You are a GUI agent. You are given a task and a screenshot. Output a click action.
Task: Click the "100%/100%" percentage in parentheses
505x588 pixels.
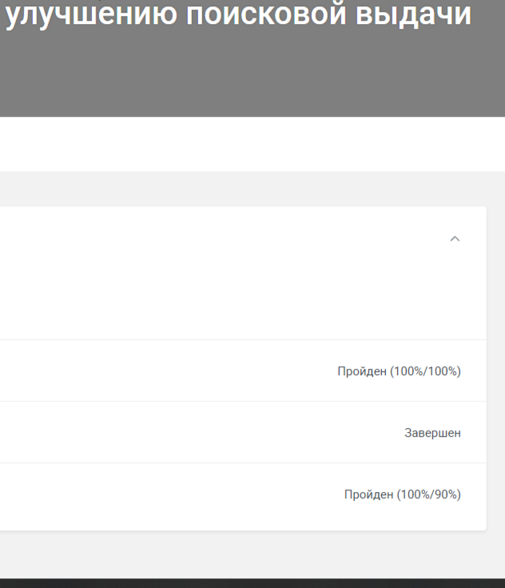pyautogui.click(x=426, y=371)
